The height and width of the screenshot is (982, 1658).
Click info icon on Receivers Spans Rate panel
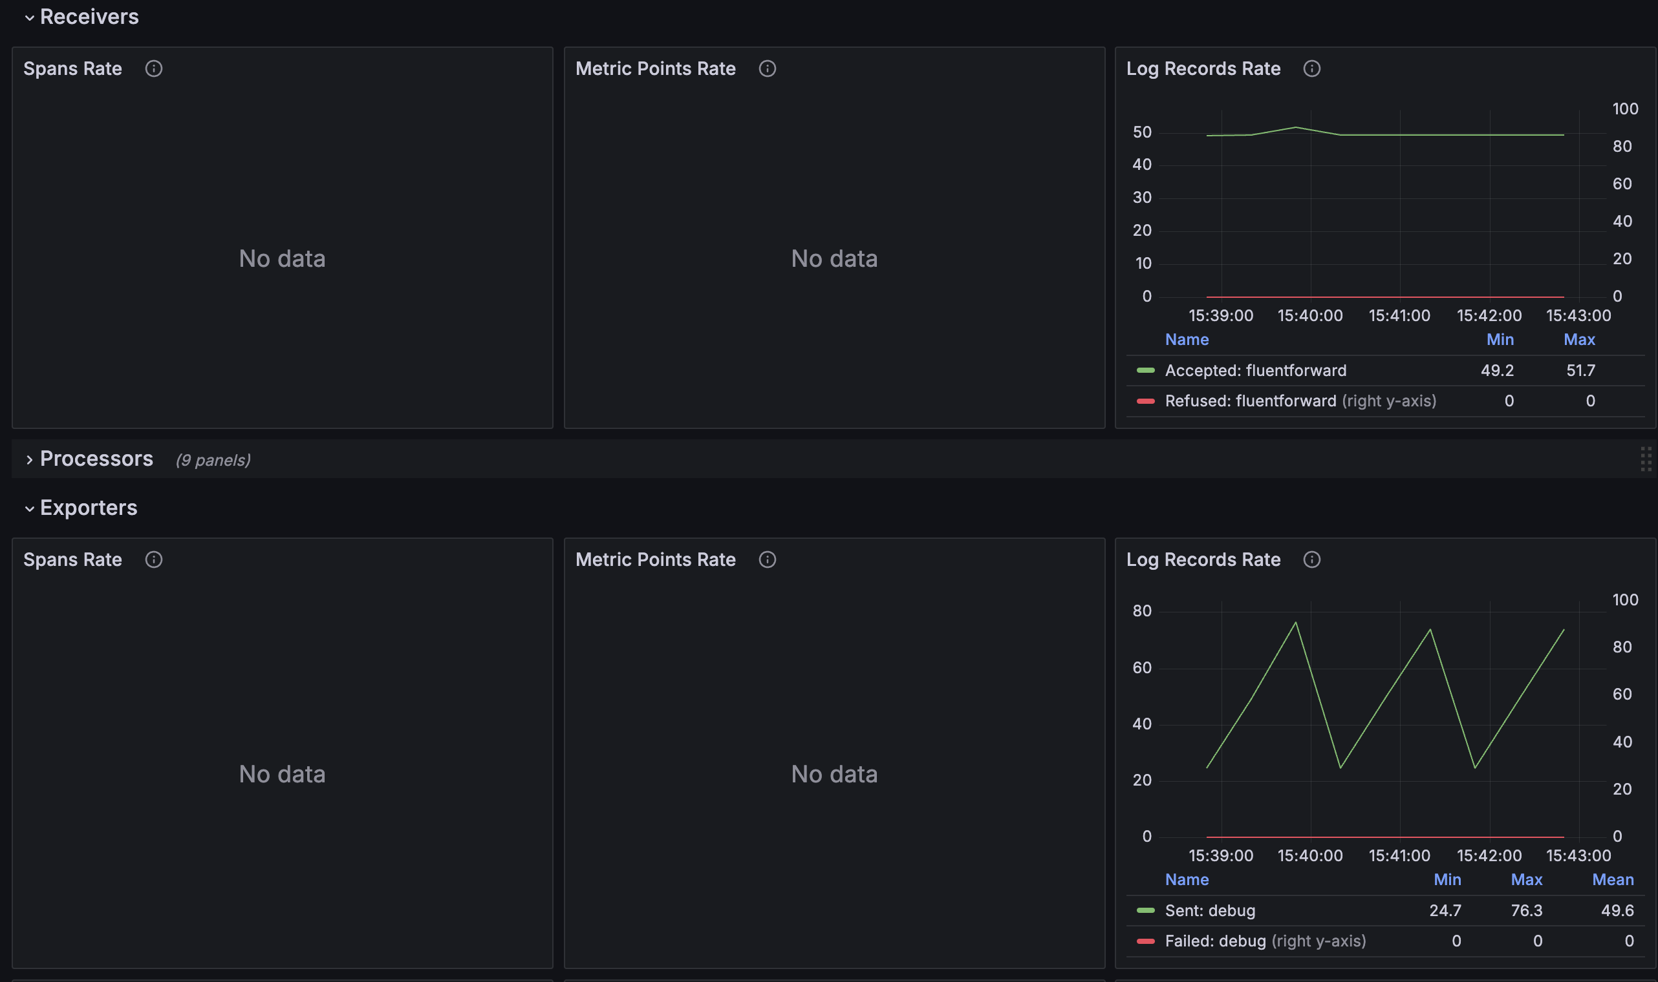(154, 69)
